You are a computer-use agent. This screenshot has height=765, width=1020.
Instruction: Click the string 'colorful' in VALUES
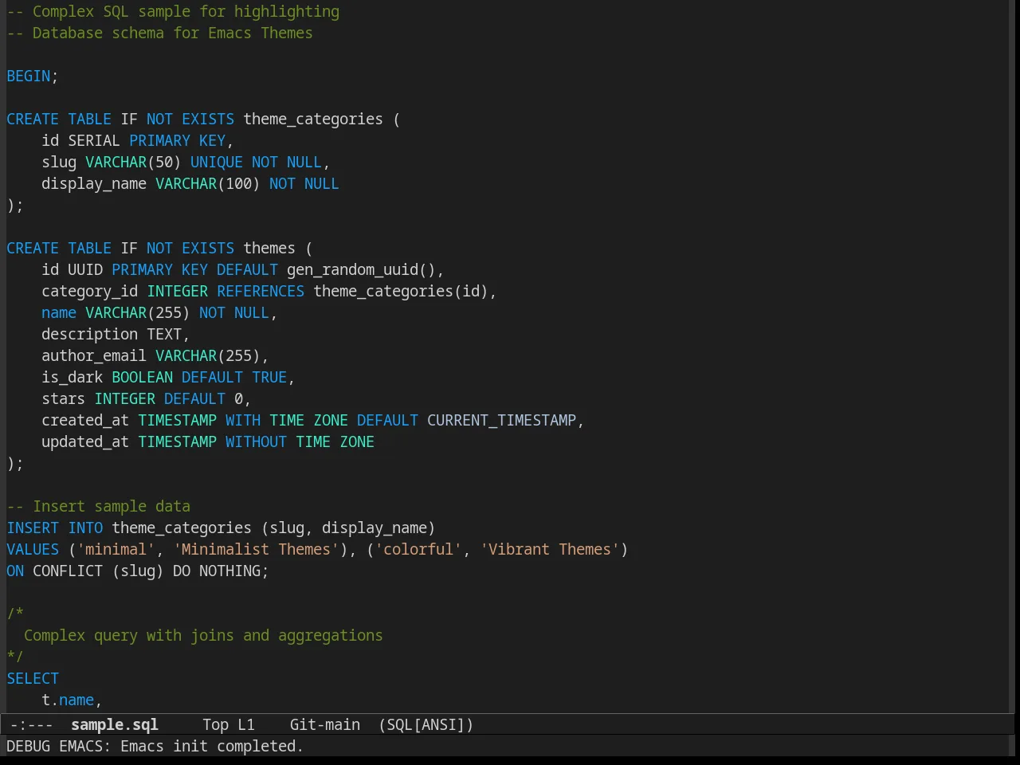pyautogui.click(x=418, y=549)
